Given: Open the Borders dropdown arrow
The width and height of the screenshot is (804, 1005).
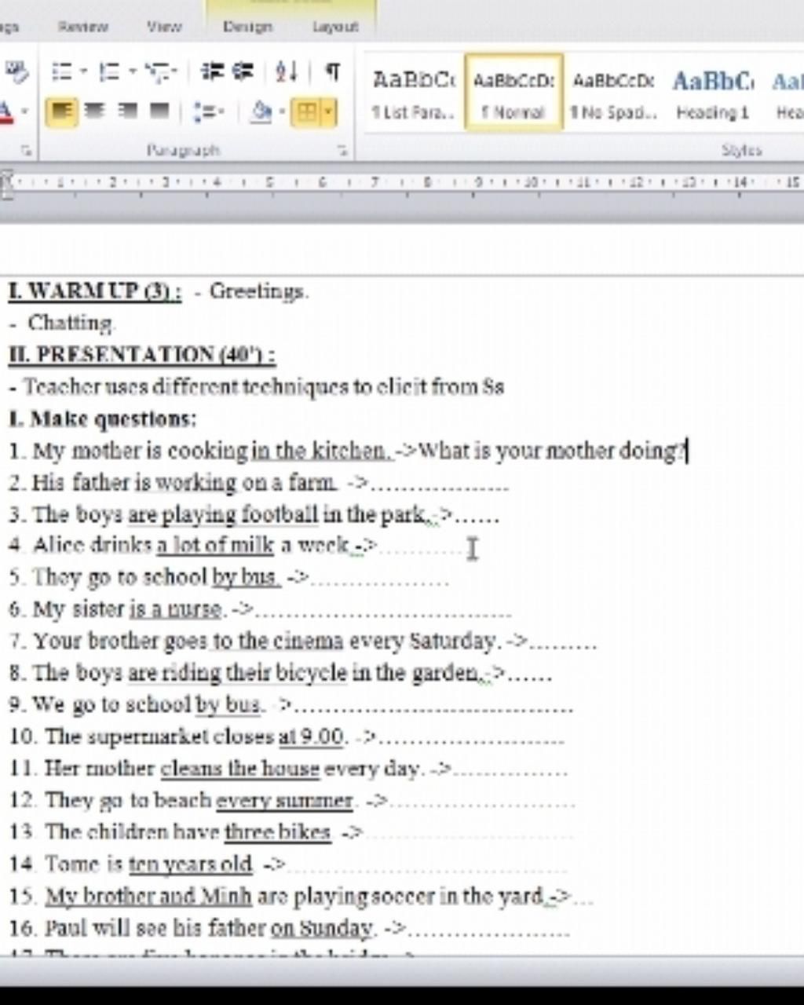Looking at the screenshot, I should (328, 113).
